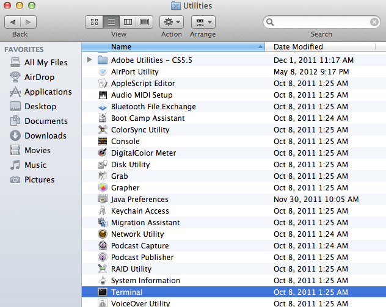Click the System Information icon
This screenshot has height=307, width=386.
click(103, 280)
